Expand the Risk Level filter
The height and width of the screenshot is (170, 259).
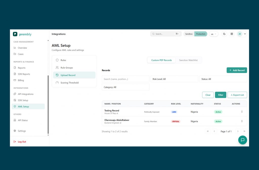pos(174,79)
